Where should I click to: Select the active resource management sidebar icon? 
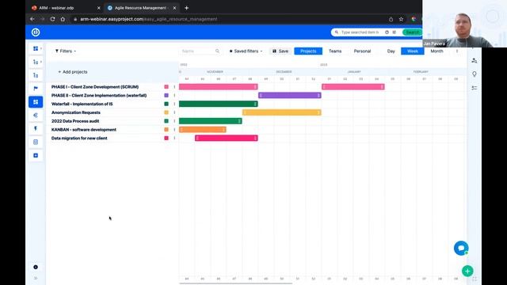36,102
